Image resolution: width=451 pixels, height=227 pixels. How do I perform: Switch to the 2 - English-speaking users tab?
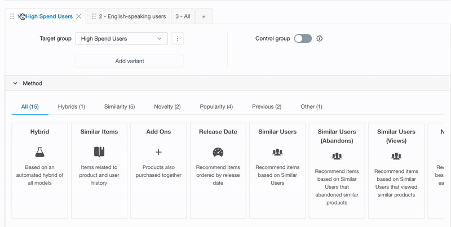coord(132,16)
